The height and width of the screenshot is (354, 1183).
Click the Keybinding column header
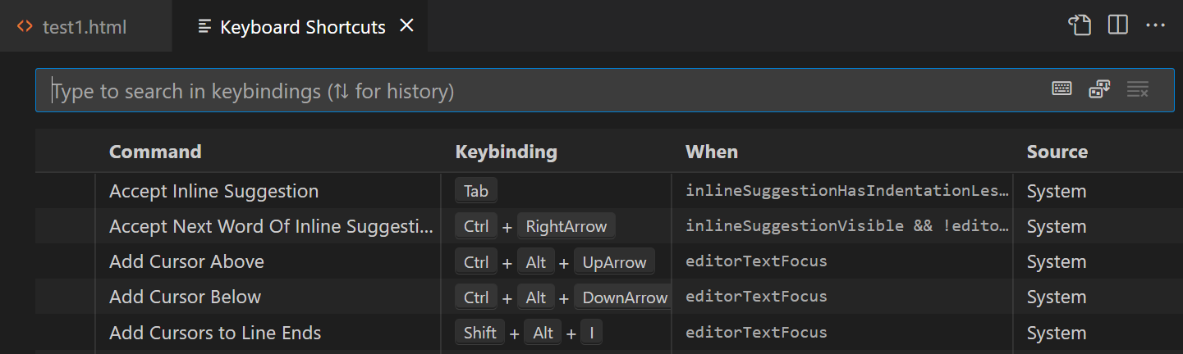507,152
